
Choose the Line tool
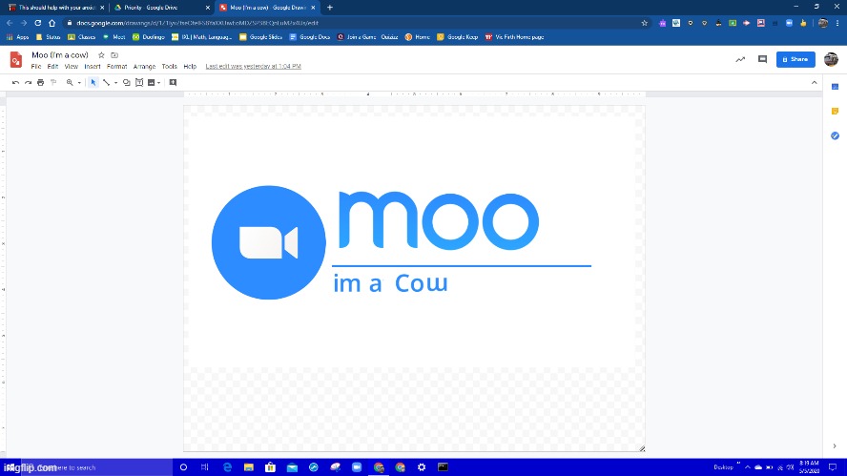(107, 83)
